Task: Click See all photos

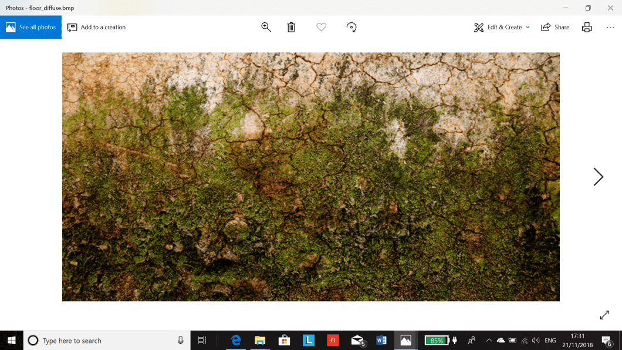Action: click(31, 27)
